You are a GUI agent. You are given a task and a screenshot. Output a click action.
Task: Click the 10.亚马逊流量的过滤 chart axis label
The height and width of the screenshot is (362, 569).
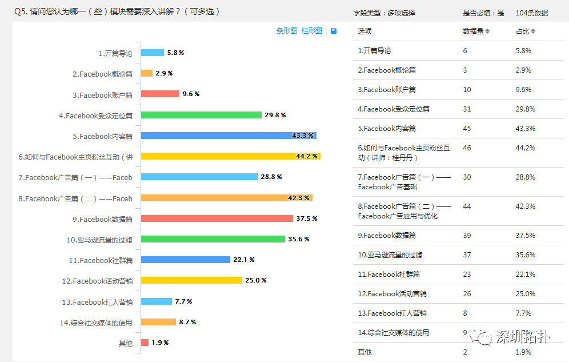(x=99, y=240)
